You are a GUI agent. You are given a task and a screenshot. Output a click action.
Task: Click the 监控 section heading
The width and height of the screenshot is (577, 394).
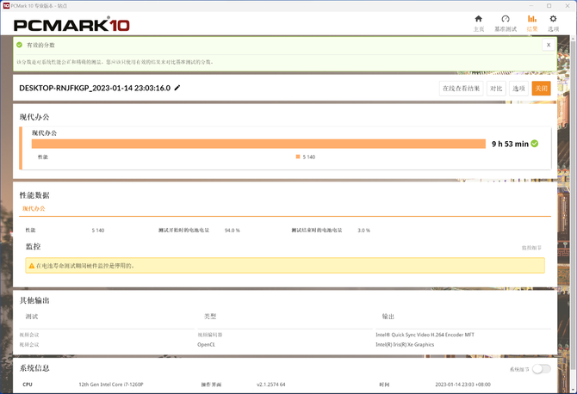click(x=33, y=247)
